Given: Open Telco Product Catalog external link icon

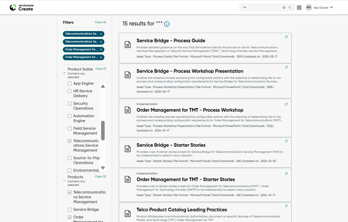Looking at the screenshot, I should coord(286,206).
